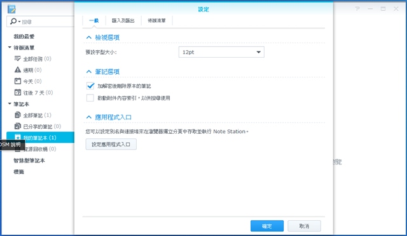Click the 已分享的筆記 icon

pos(17,126)
